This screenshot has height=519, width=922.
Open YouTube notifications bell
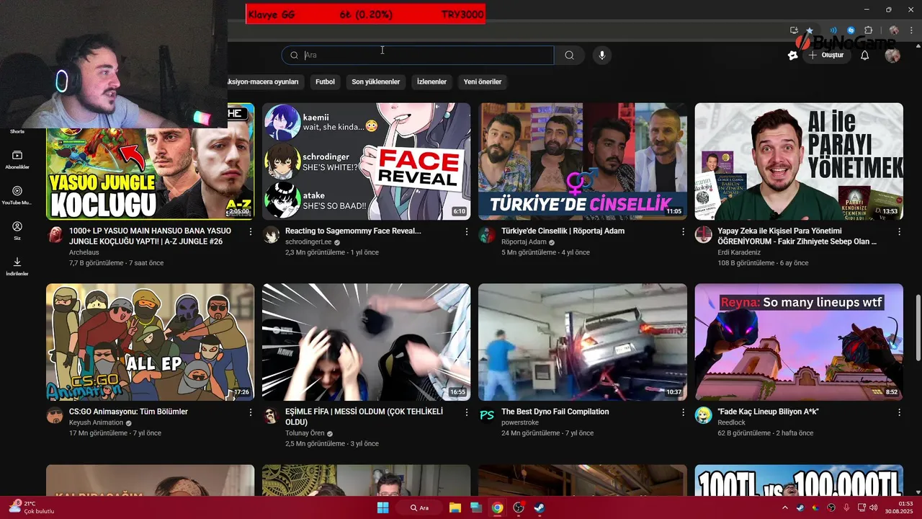coord(865,56)
